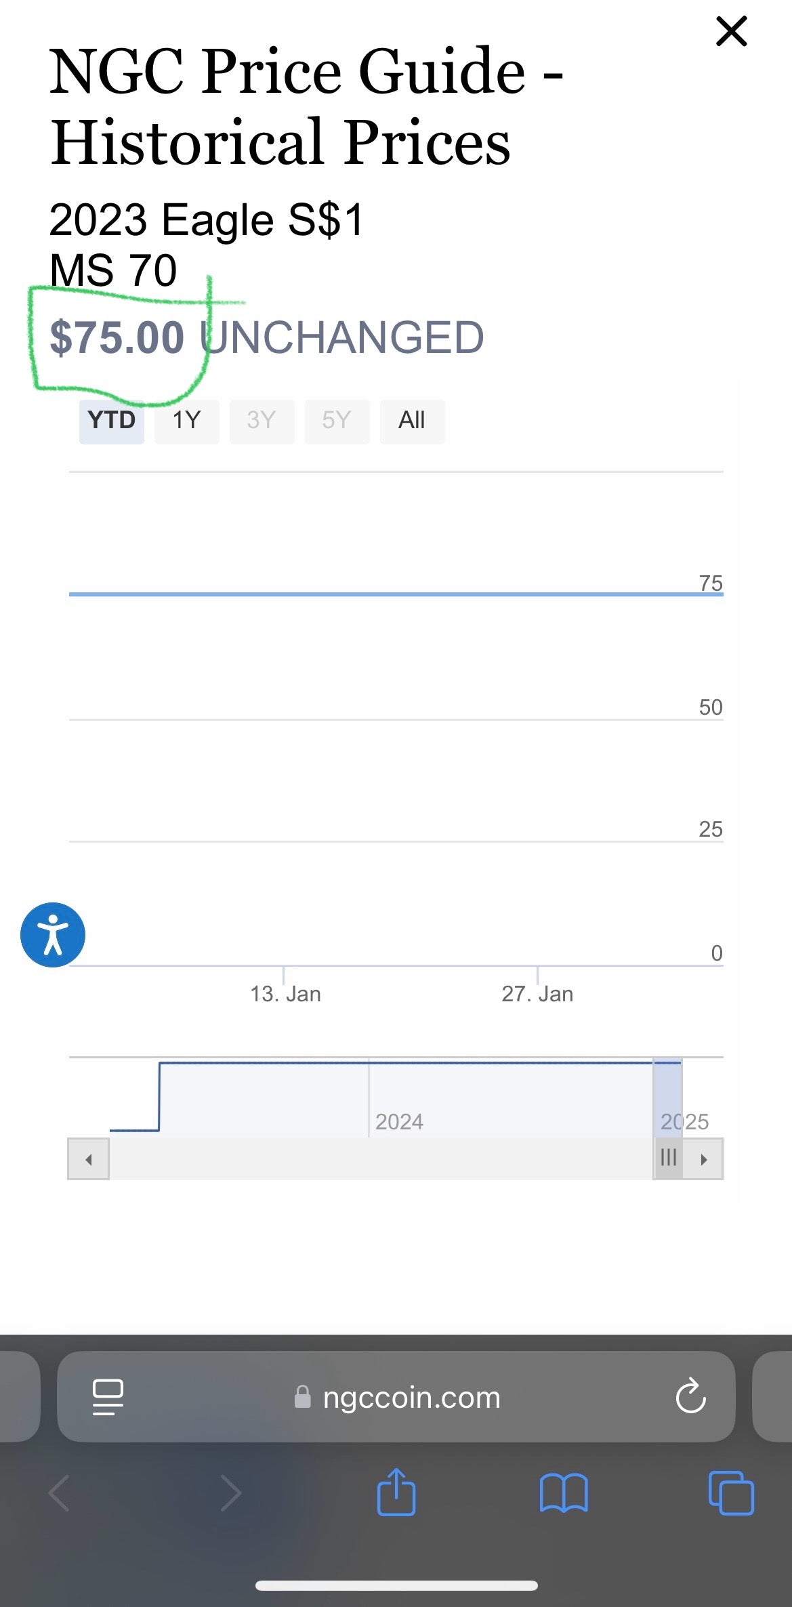Open the Safari share sheet
792x1607 pixels.
396,1493
